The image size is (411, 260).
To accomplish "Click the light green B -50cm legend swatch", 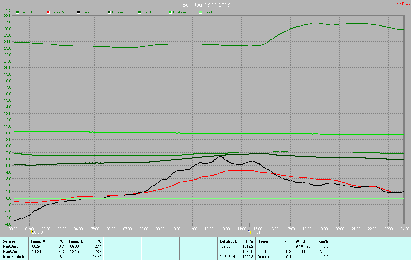I will pyautogui.click(x=201, y=12).
